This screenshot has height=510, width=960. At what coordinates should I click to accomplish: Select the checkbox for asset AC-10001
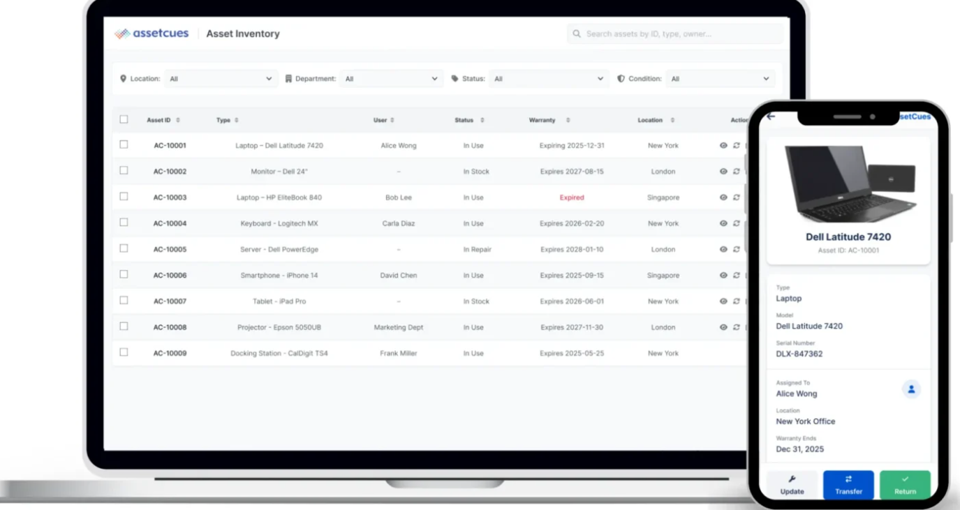pyautogui.click(x=124, y=144)
